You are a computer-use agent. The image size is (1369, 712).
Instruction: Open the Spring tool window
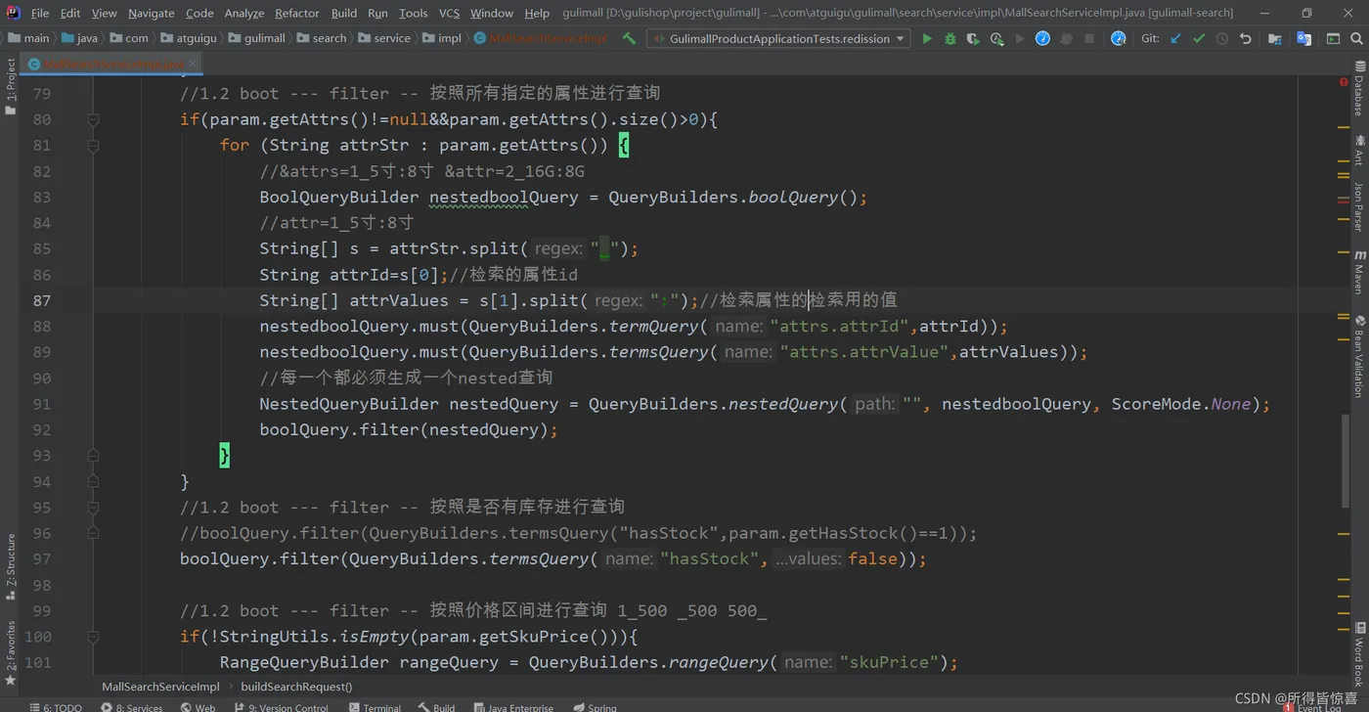click(x=595, y=706)
